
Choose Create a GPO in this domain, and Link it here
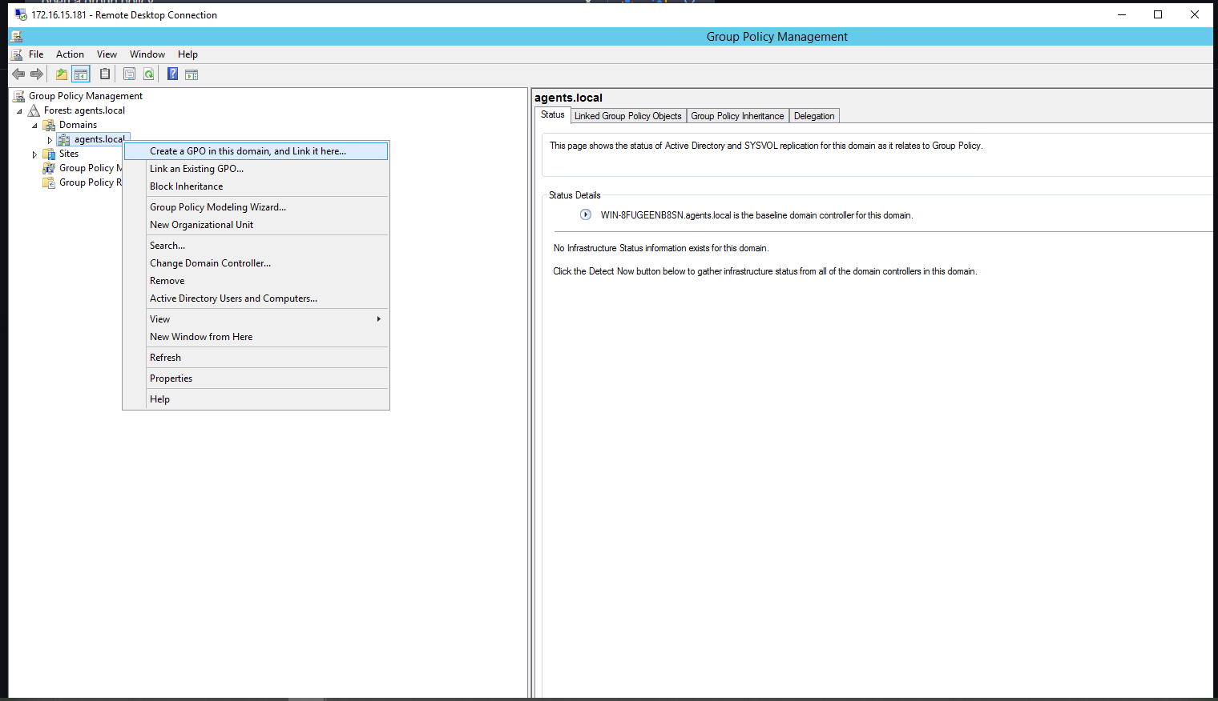point(256,151)
